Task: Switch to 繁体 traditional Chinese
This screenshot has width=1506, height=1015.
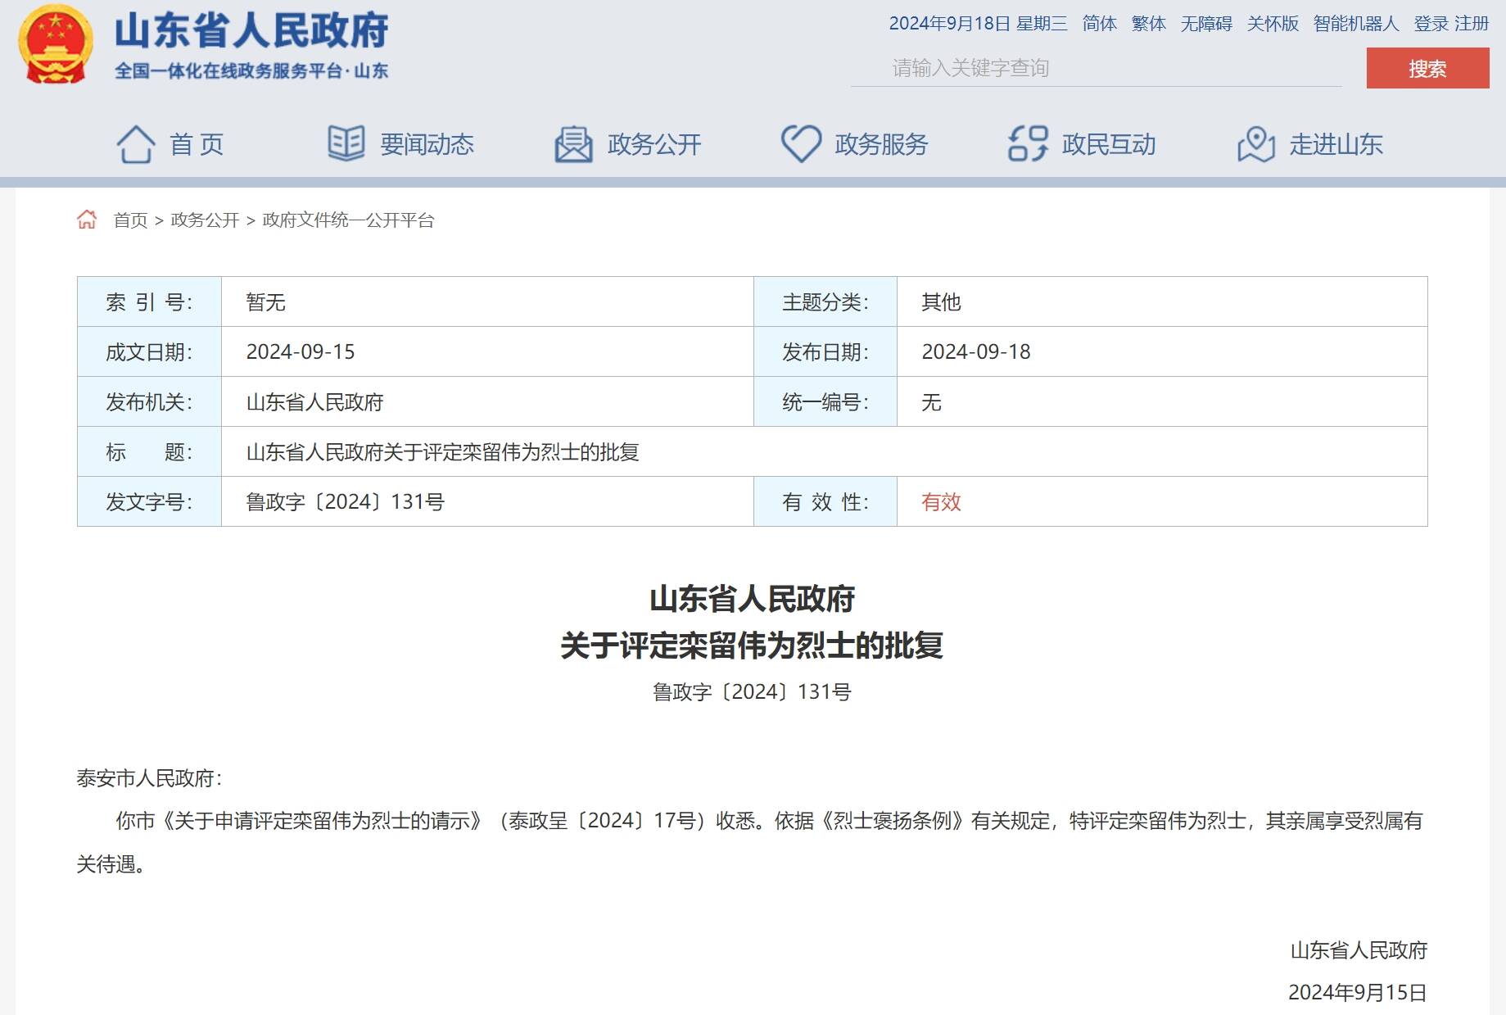Action: 1148,24
